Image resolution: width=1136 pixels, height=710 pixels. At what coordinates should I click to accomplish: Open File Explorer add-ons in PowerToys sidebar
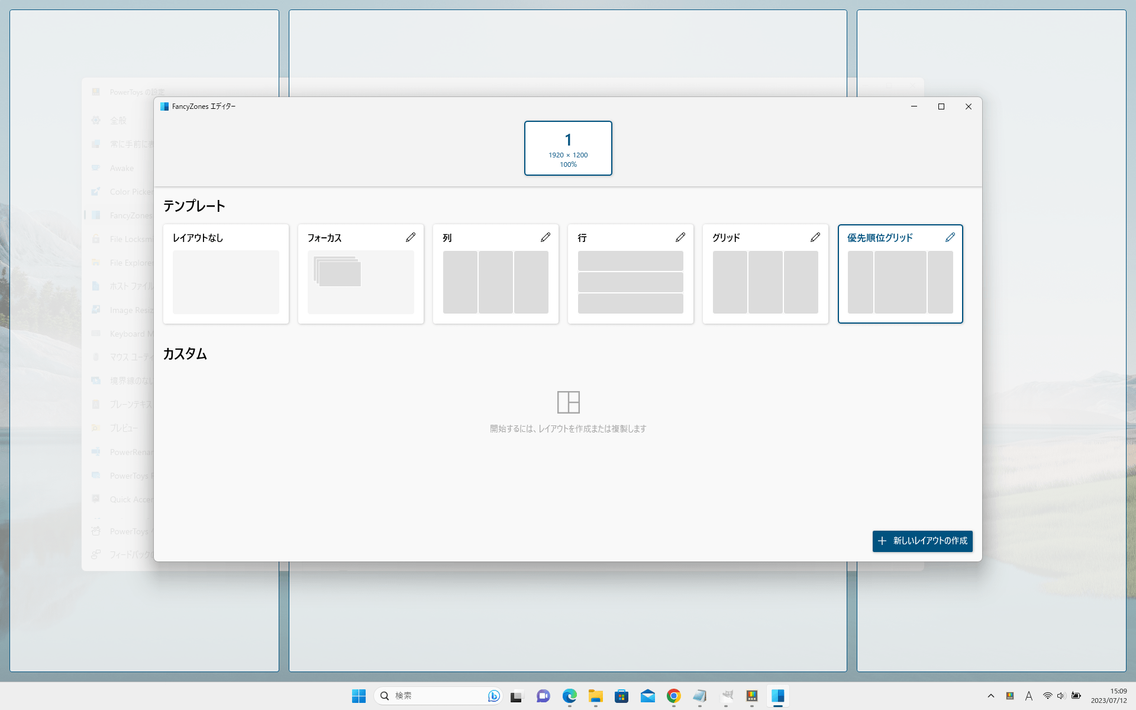click(118, 263)
